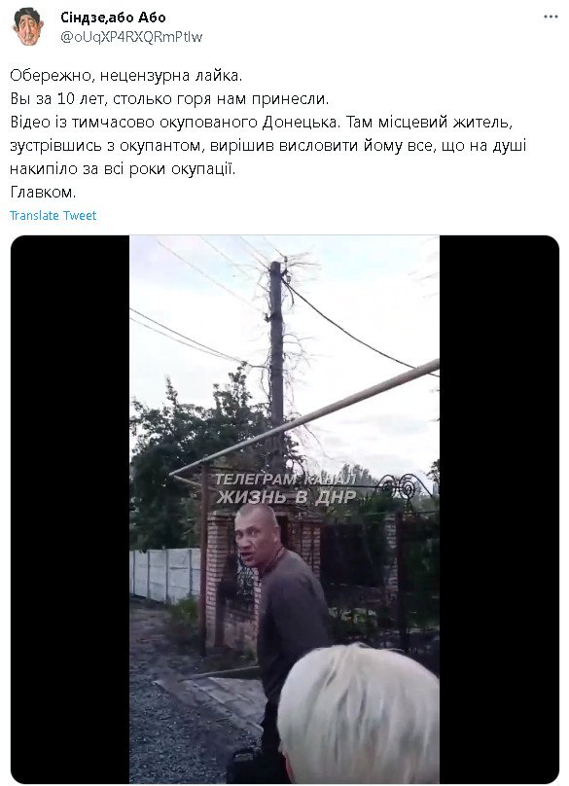Click the Translate Tweet link
This screenshot has width=569, height=786.
pyautogui.click(x=53, y=216)
